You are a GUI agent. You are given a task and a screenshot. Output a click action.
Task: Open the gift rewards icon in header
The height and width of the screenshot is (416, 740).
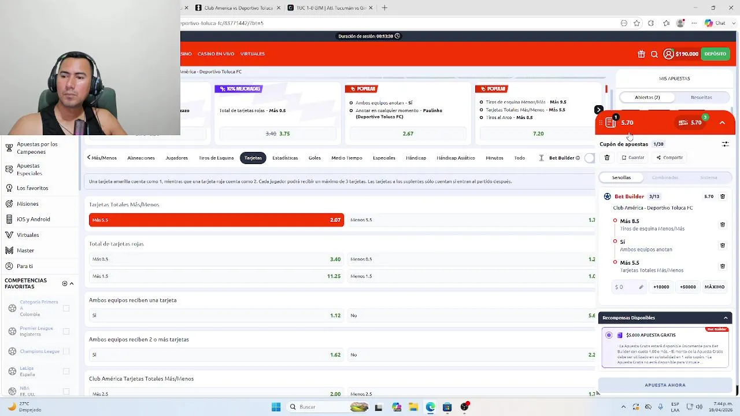[x=641, y=54]
